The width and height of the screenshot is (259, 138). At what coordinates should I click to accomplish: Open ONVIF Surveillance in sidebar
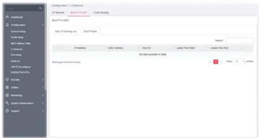[21, 67]
